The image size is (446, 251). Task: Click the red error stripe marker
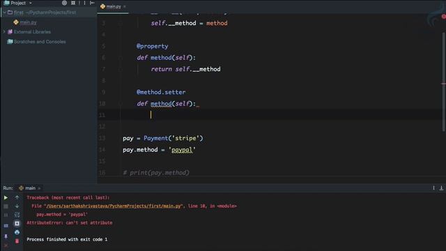443,84
